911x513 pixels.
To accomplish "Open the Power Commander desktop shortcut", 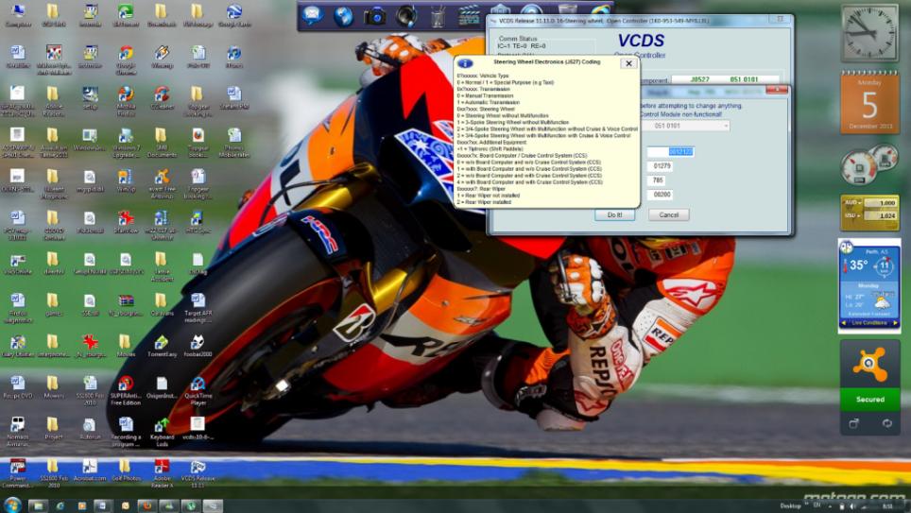I will pyautogui.click(x=17, y=473).
